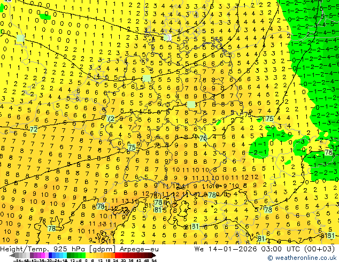This screenshot has height=262, width=339.
Task: Open the weatheronline.co.uk link
Action: click(302, 258)
